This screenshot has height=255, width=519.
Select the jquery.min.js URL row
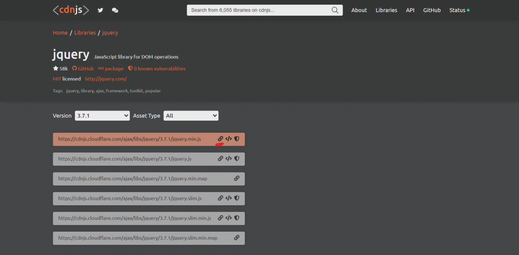click(149, 139)
